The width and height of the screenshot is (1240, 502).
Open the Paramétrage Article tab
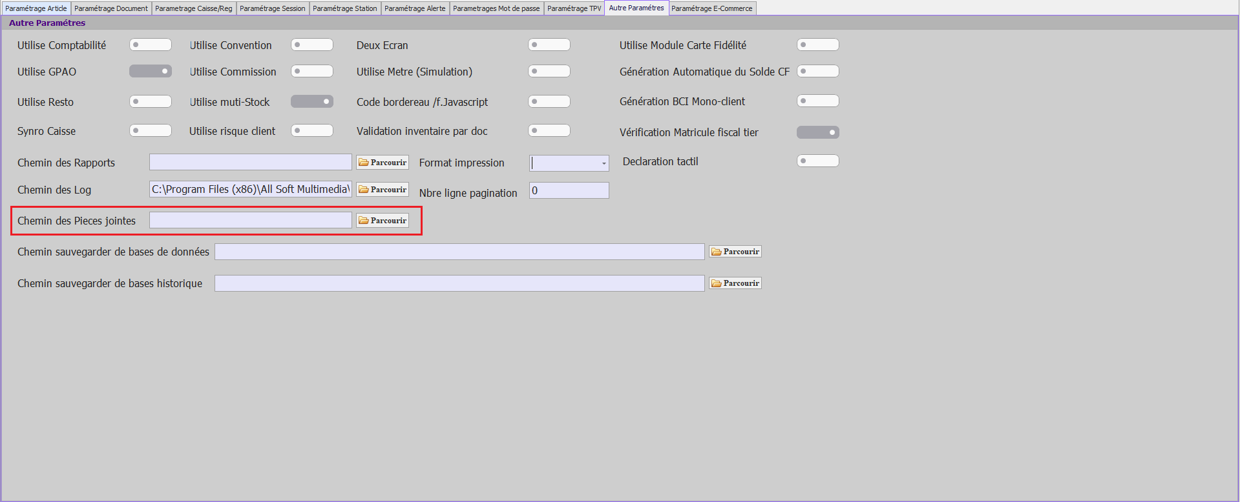(36, 8)
